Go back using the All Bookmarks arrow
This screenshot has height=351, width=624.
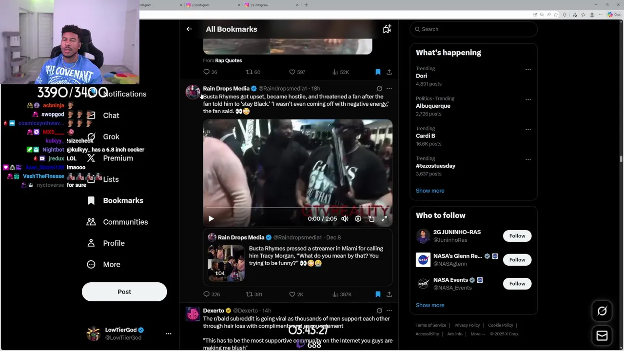pyautogui.click(x=189, y=29)
